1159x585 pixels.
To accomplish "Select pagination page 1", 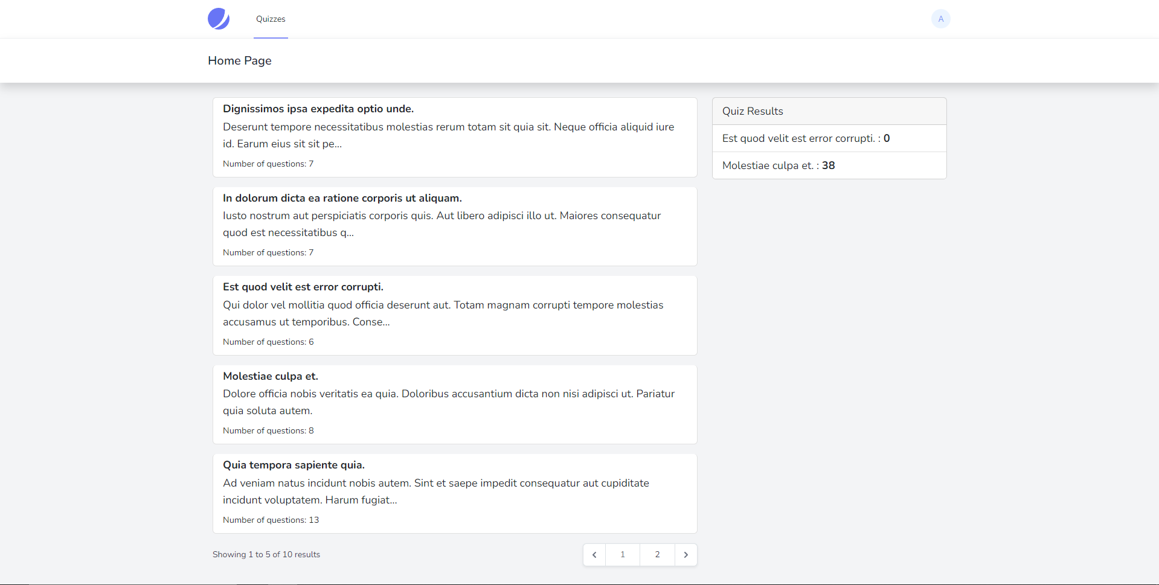I will coord(622,554).
